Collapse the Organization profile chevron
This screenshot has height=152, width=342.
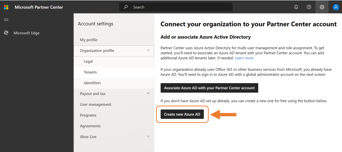tap(148, 50)
